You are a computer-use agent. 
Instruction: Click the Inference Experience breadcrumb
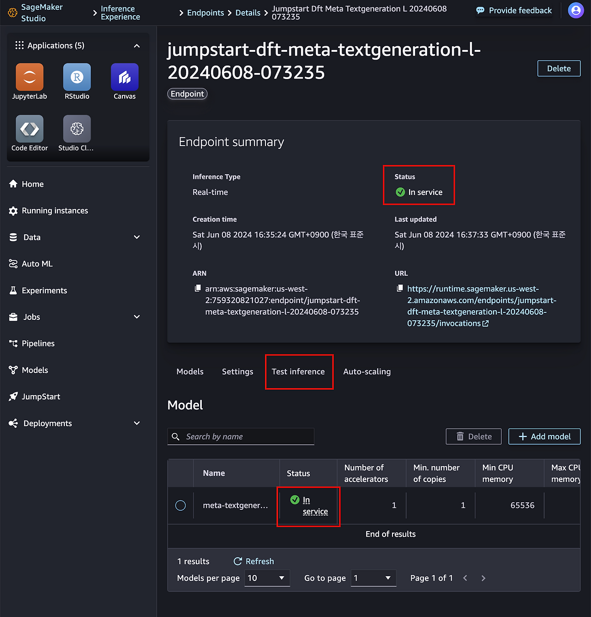click(x=121, y=12)
